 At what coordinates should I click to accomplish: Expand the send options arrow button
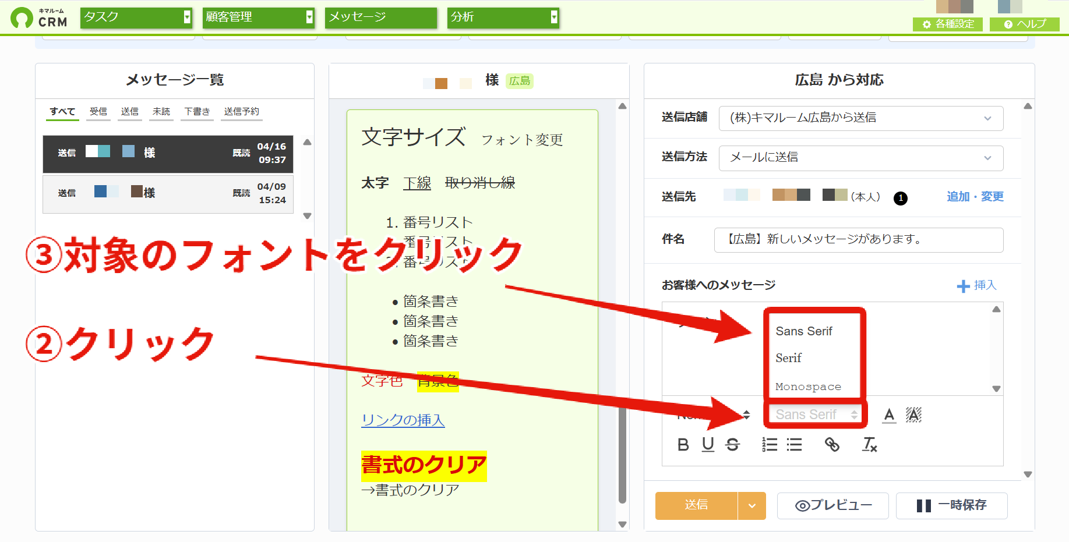point(752,505)
